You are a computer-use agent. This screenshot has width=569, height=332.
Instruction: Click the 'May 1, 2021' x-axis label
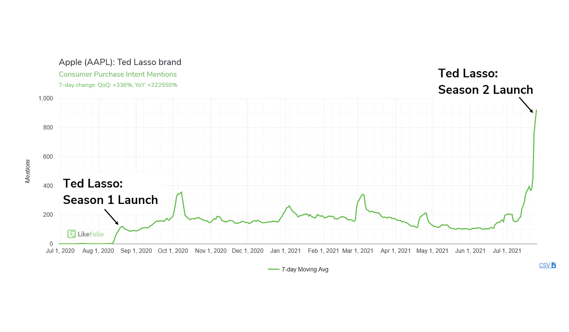(x=432, y=251)
